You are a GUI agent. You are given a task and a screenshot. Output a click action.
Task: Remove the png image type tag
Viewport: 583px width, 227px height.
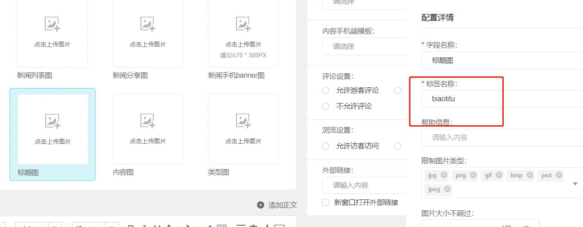coord(473,175)
